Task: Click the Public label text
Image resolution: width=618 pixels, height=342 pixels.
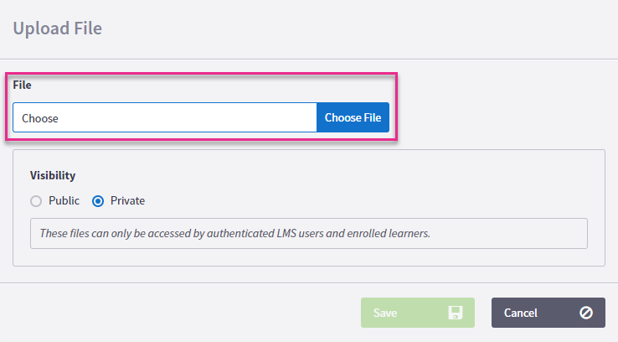Action: 64,201
